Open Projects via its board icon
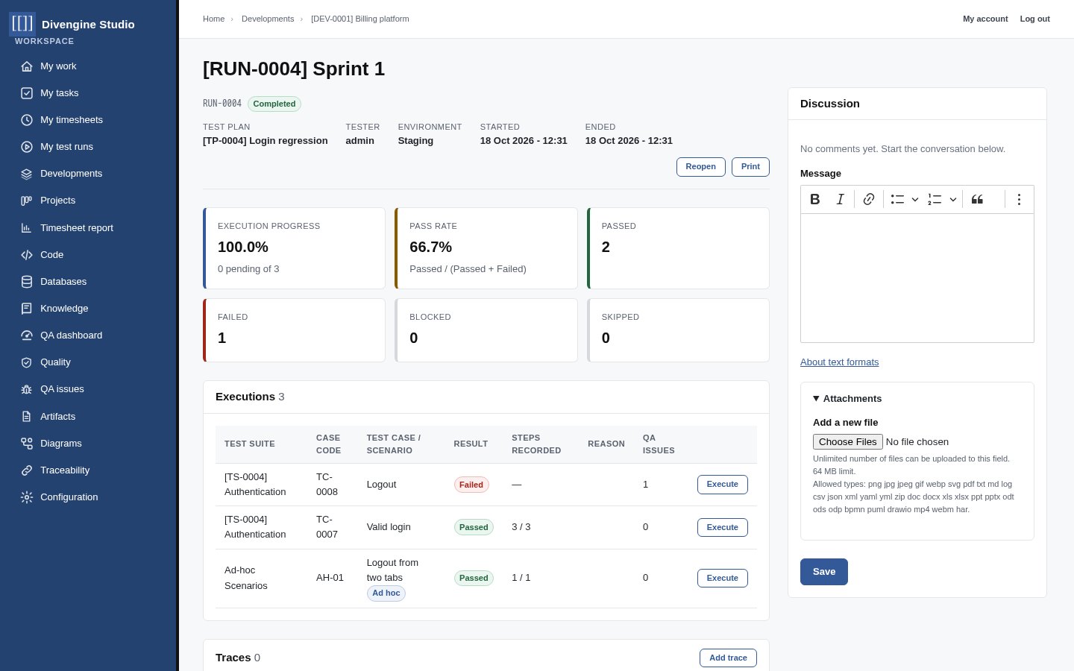 27,201
